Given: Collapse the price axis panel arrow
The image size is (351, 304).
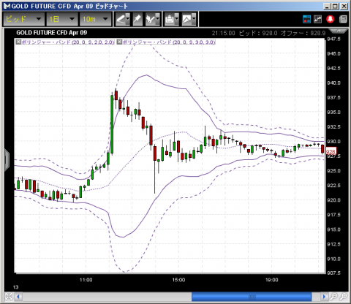Looking at the screenshot, I should (339, 31).
